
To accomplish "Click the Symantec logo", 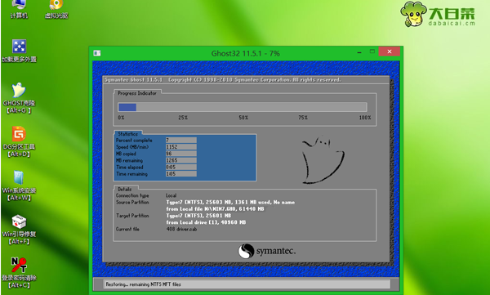I will 266,251.
